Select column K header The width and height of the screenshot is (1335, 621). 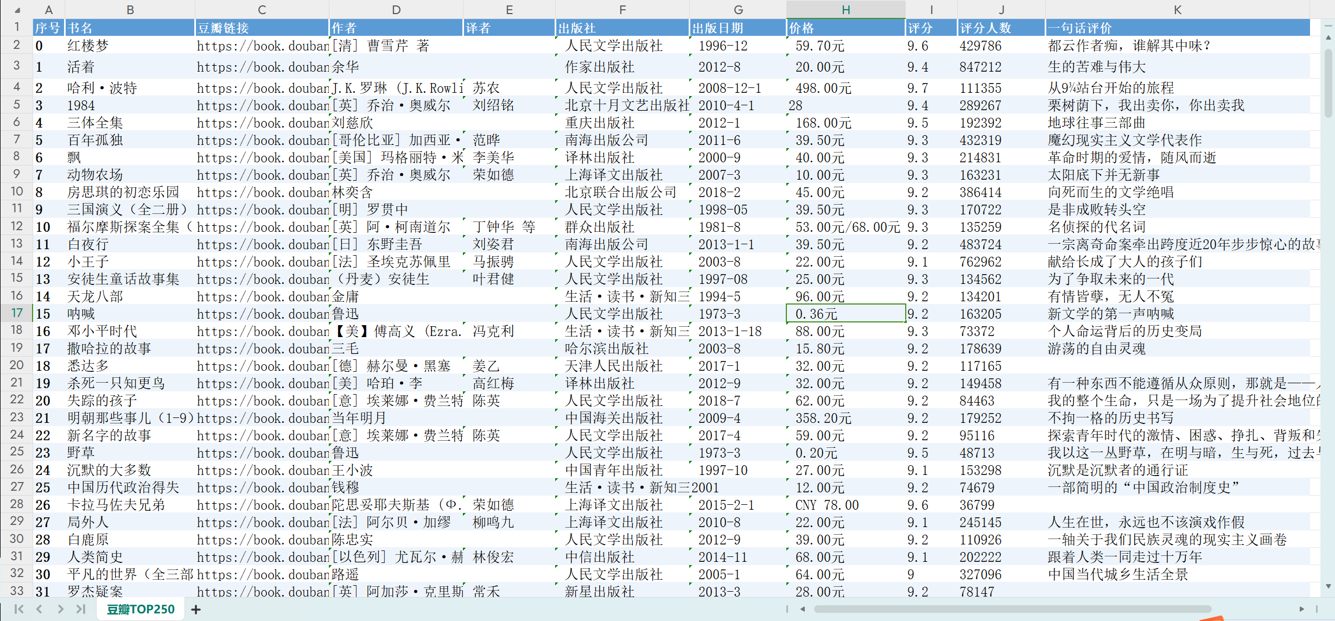(1177, 10)
